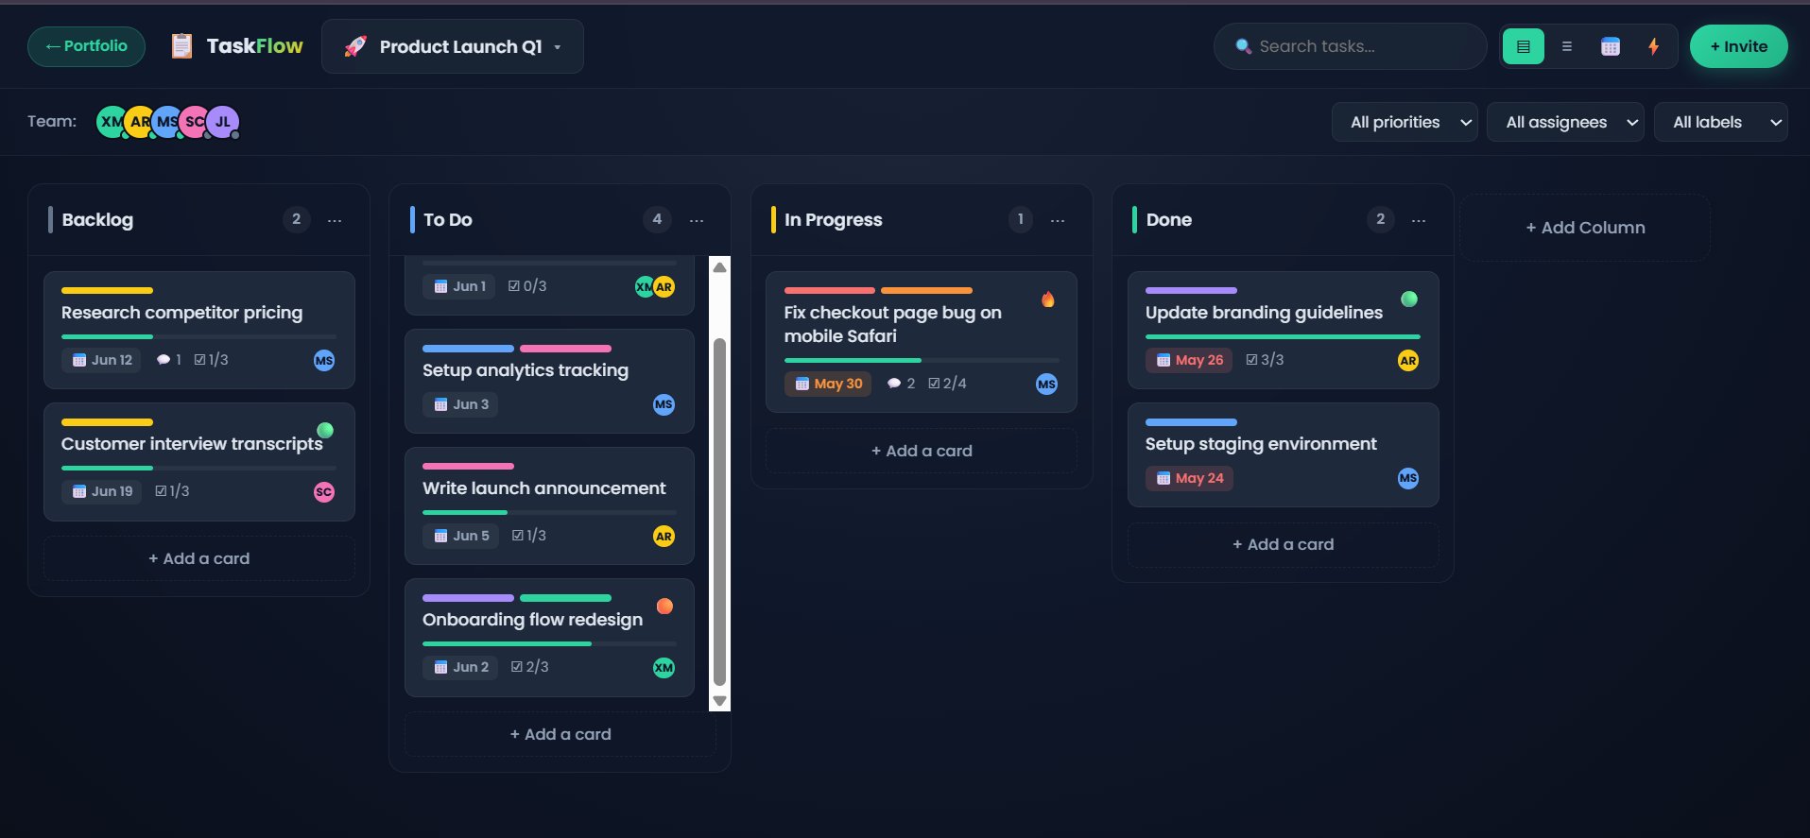This screenshot has width=1810, height=838.
Task: Click XM team avatar
Action: [x=112, y=122]
